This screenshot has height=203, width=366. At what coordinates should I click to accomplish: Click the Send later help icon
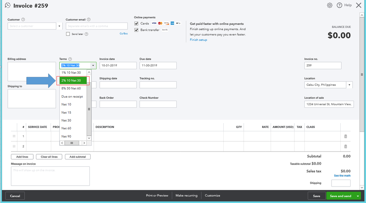[x=86, y=34]
